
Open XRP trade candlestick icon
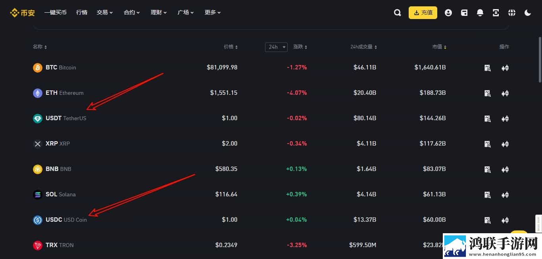click(505, 144)
